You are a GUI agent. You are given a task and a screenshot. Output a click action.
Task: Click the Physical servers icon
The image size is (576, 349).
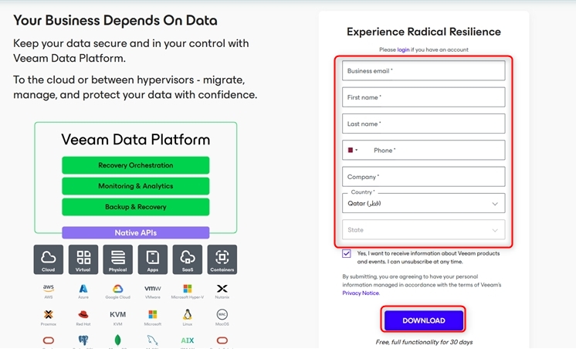click(118, 259)
